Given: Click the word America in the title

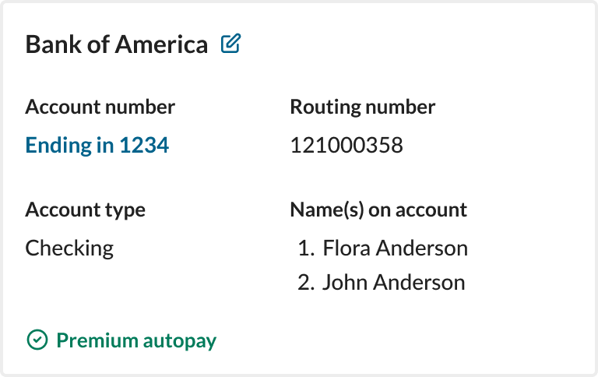Looking at the screenshot, I should [161, 44].
